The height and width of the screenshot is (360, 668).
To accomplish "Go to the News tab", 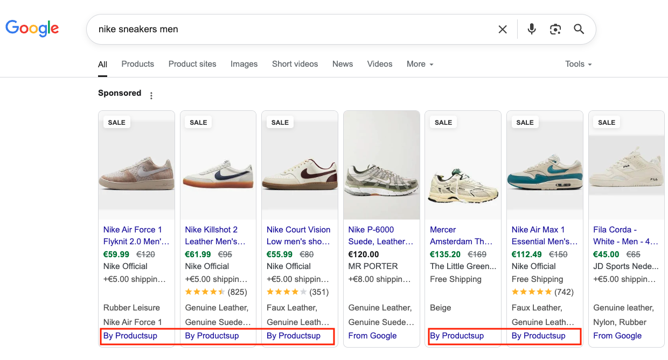I will point(343,64).
